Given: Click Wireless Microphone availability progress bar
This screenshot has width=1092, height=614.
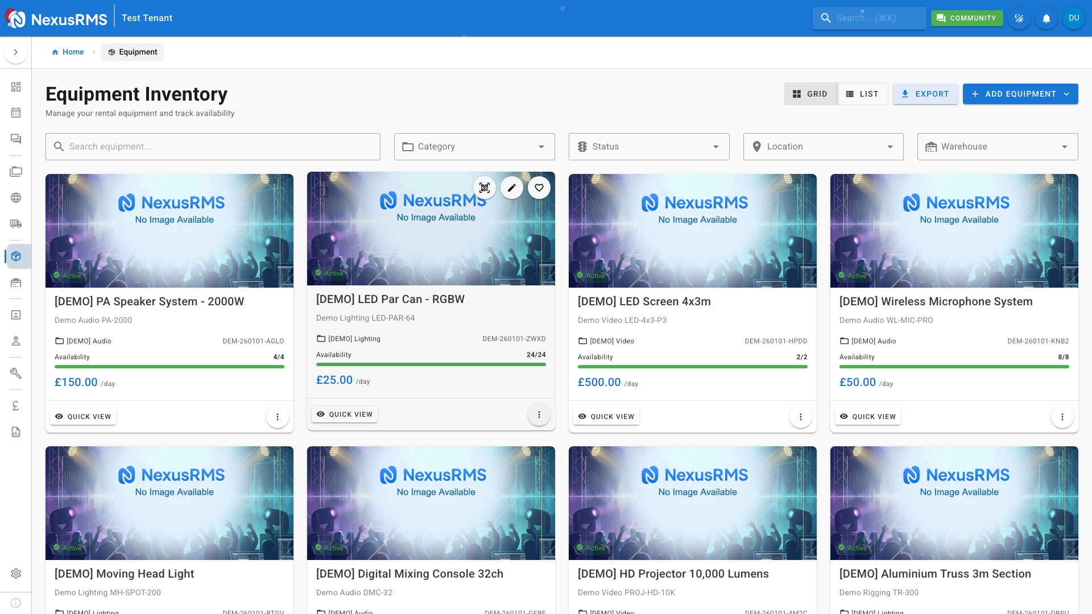Looking at the screenshot, I should coord(954,367).
